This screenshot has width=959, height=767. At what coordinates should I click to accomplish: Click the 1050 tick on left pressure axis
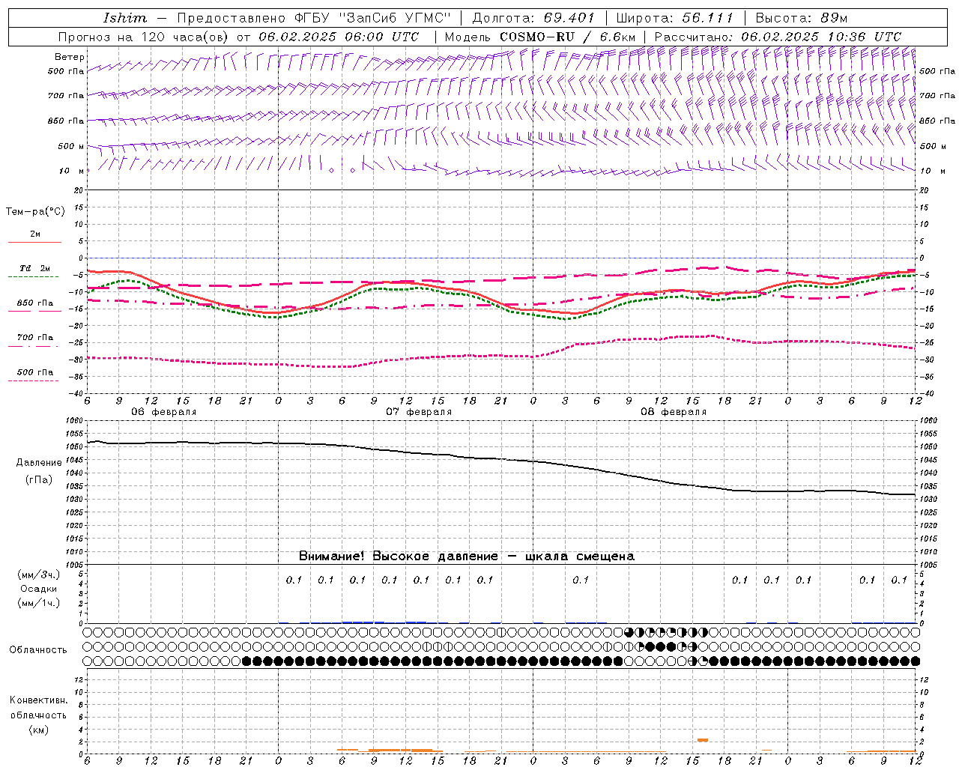click(x=75, y=446)
